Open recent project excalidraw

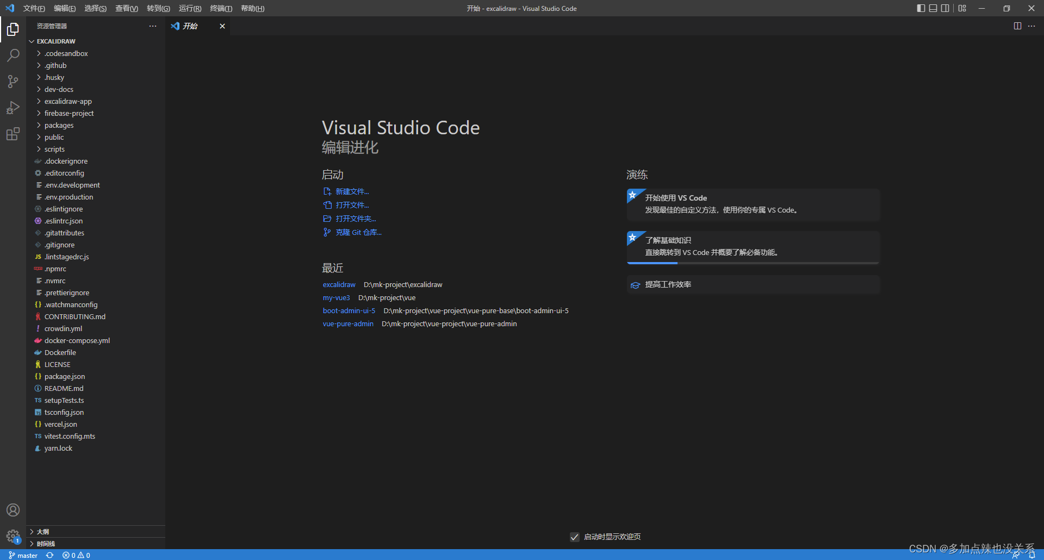pos(339,284)
